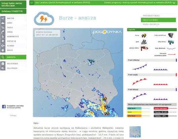Click the Skala natężenia burz header
This screenshot has height=139, width=178.
[152, 104]
